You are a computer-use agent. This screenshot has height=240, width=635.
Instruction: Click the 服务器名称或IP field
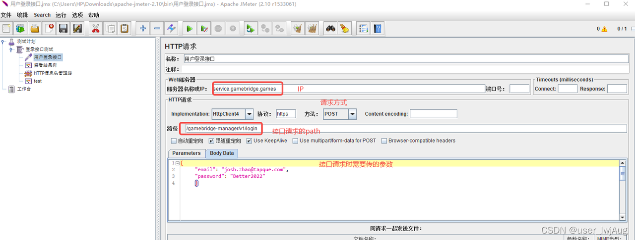click(348, 89)
